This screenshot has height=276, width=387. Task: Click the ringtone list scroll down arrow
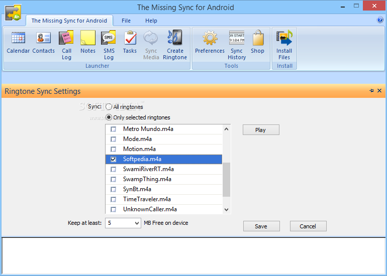tap(226, 210)
